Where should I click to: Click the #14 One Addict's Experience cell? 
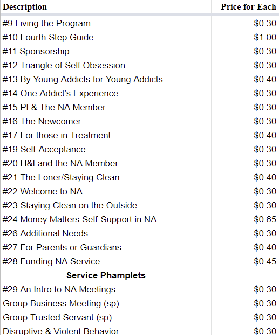coord(106,93)
